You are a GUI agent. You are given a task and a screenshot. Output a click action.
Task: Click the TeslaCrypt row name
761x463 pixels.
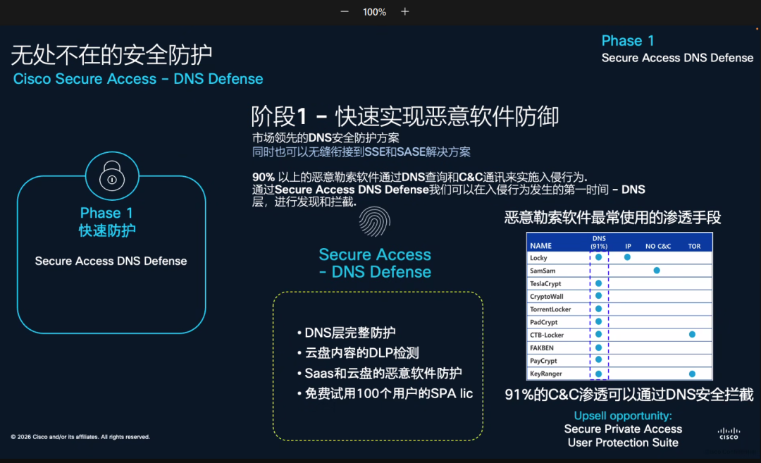coord(545,283)
